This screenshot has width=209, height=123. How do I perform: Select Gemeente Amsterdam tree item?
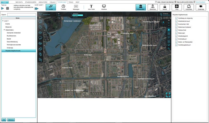coord(14,33)
